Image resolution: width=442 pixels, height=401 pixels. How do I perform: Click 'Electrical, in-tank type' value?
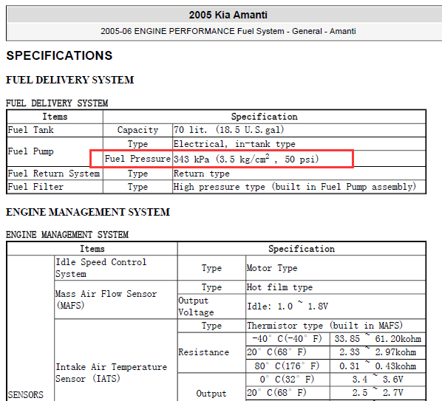(x=234, y=144)
